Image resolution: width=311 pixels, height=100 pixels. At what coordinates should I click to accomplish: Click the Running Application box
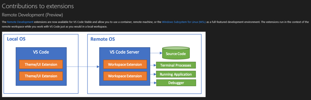click(x=176, y=74)
